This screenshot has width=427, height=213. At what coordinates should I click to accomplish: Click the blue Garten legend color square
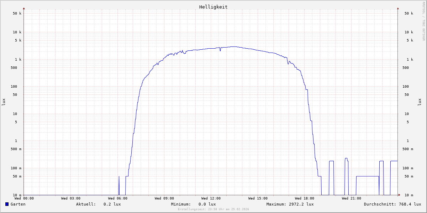point(7,204)
